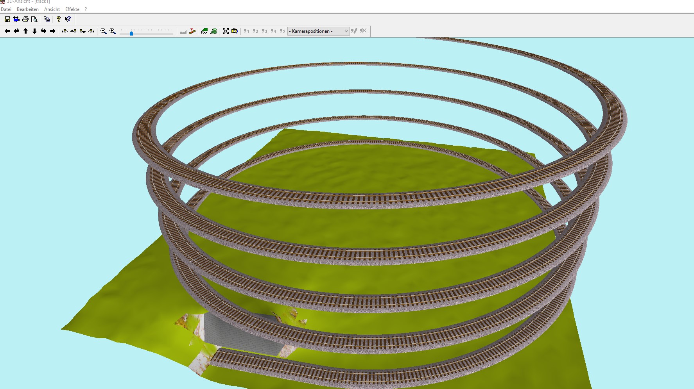The height and width of the screenshot is (389, 694).
Task: Click the zoom in magnifier icon
Action: (x=113, y=31)
